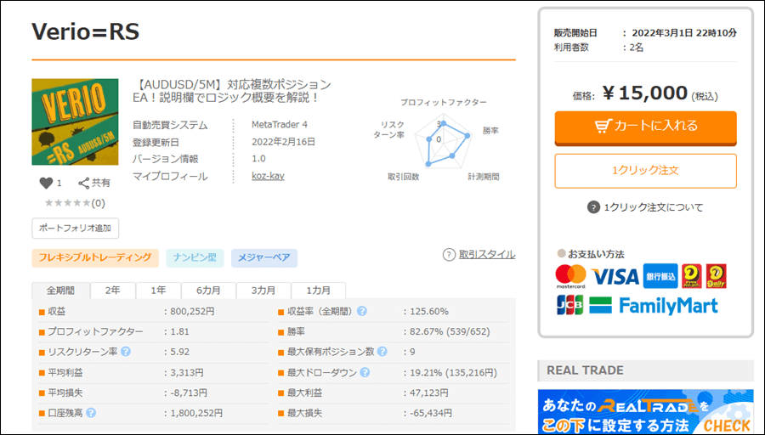The image size is (765, 435).
Task: Click the heart favorite icon
Action: [x=46, y=183]
